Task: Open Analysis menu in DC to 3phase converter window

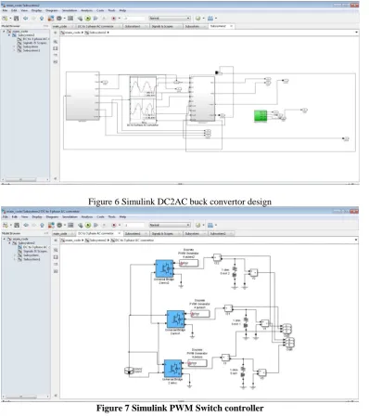Action: click(87, 217)
